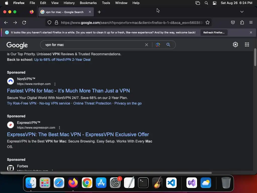Click the Forbes favicon

(11, 168)
